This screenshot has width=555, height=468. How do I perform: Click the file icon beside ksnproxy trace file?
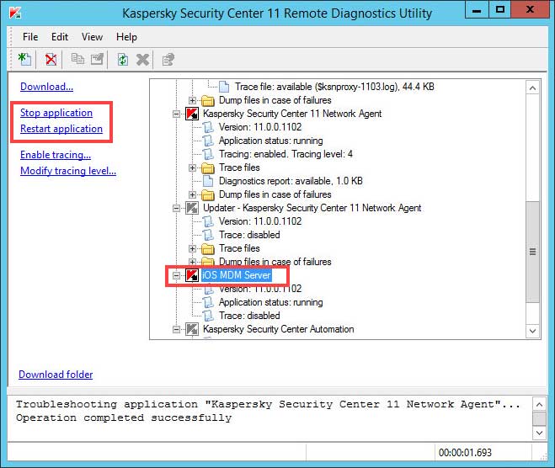(224, 87)
